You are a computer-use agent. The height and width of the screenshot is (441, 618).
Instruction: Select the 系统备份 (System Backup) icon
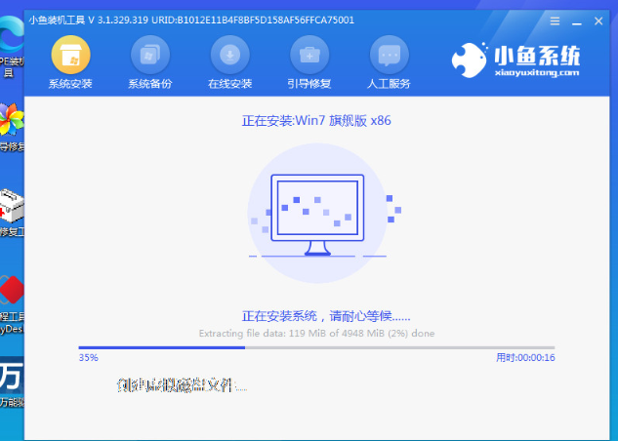149,54
